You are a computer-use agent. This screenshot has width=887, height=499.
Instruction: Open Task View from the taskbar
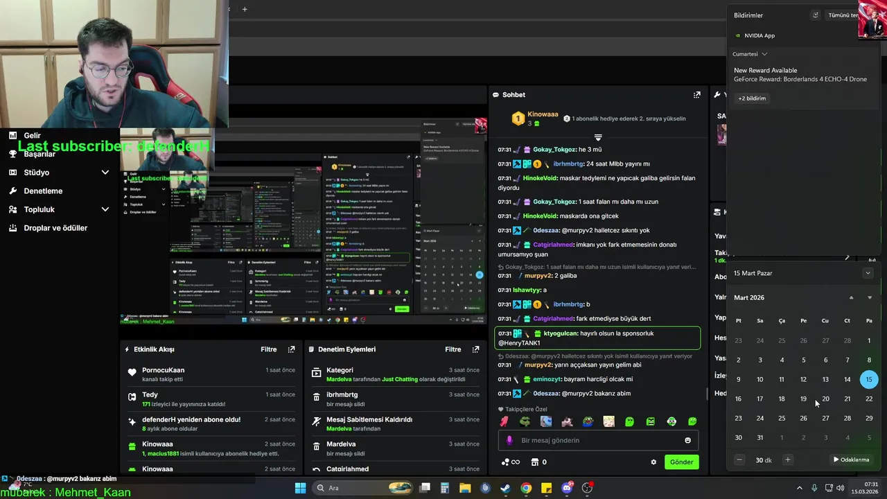coord(425,488)
